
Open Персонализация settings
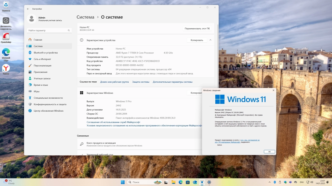click(x=49, y=66)
